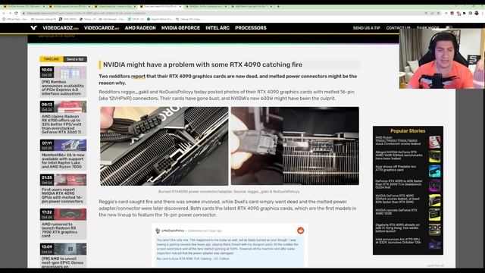Viewport: 485px width, 273px height.
Task: Click the VideoCardz V logo icon
Action: tap(33, 28)
